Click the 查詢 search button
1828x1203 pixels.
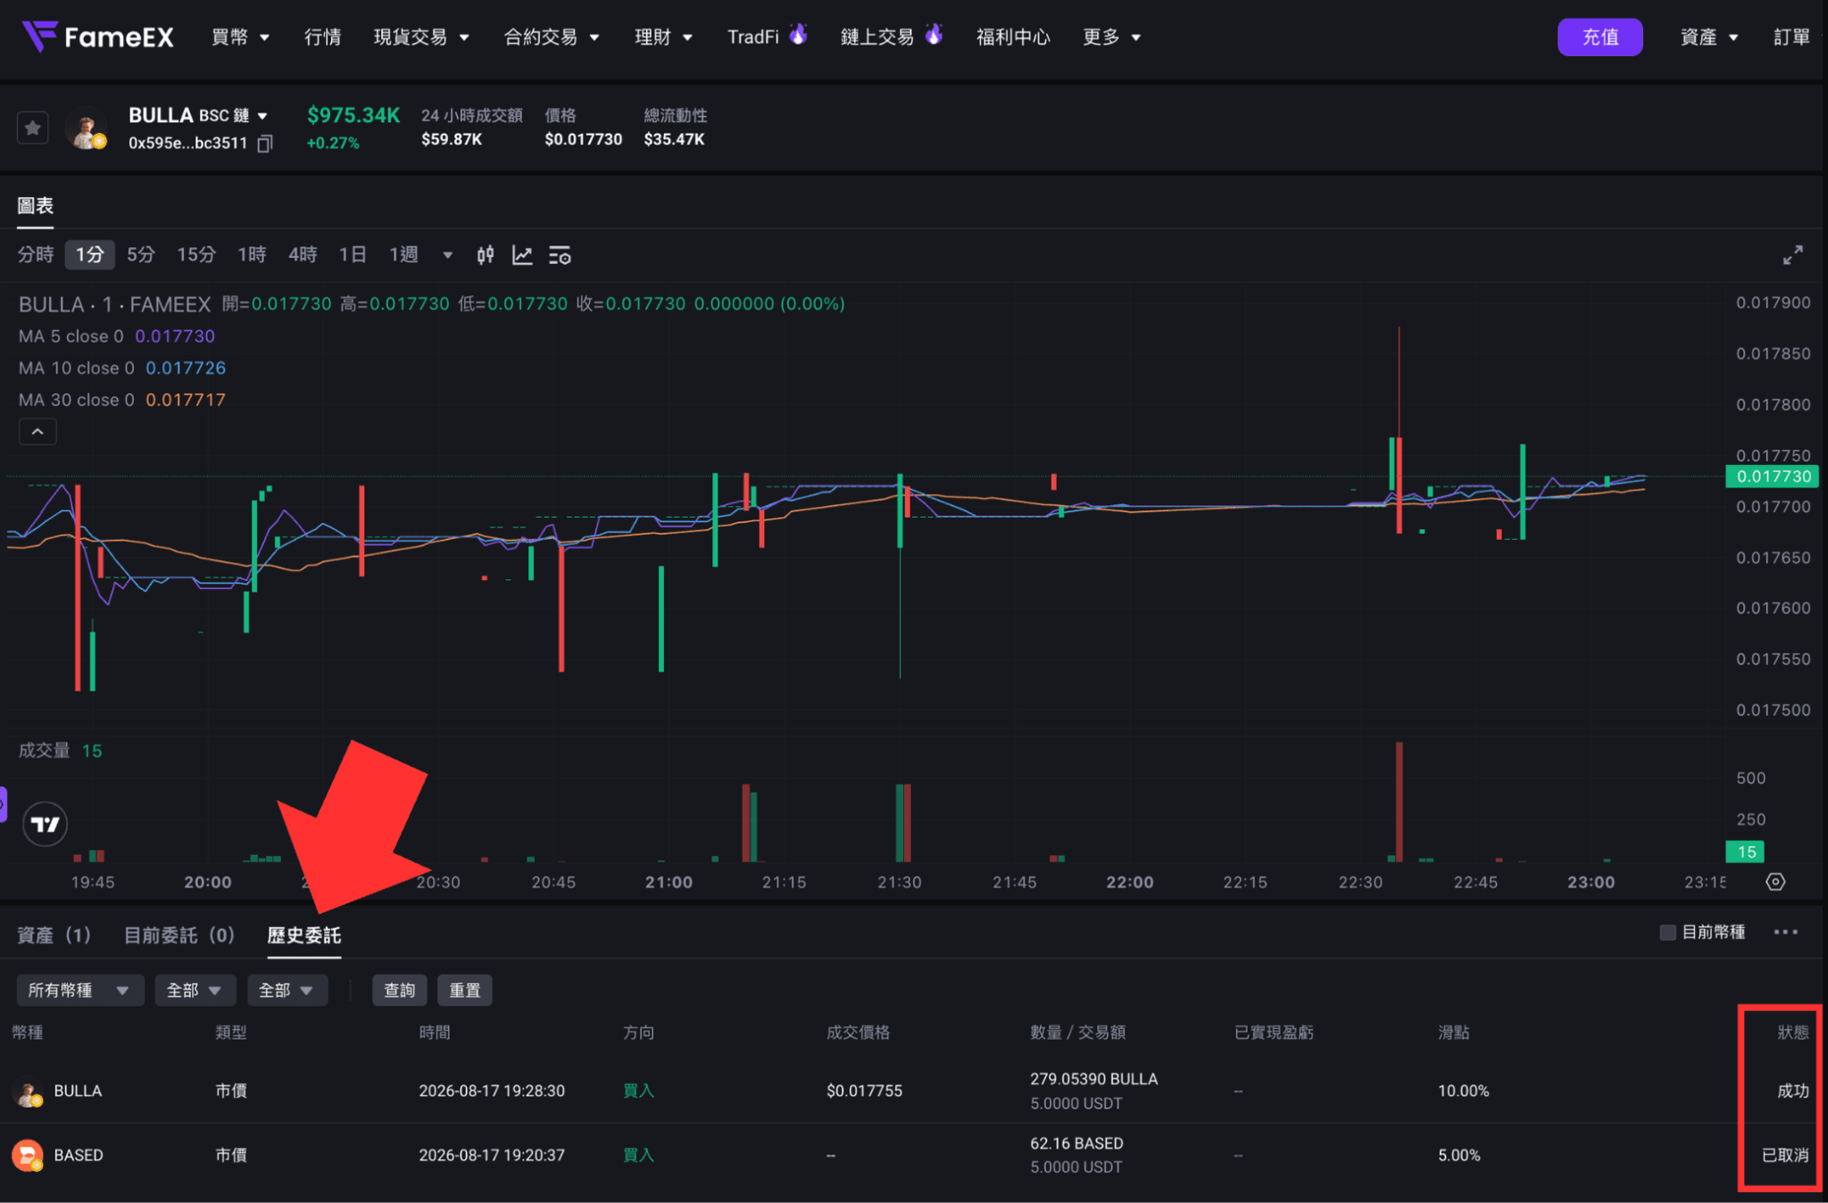pos(399,991)
